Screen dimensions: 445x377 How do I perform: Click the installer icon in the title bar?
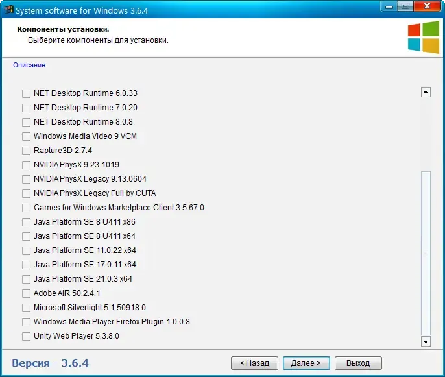(9, 9)
